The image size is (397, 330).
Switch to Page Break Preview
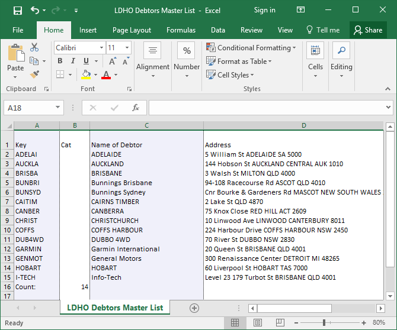coord(280,322)
